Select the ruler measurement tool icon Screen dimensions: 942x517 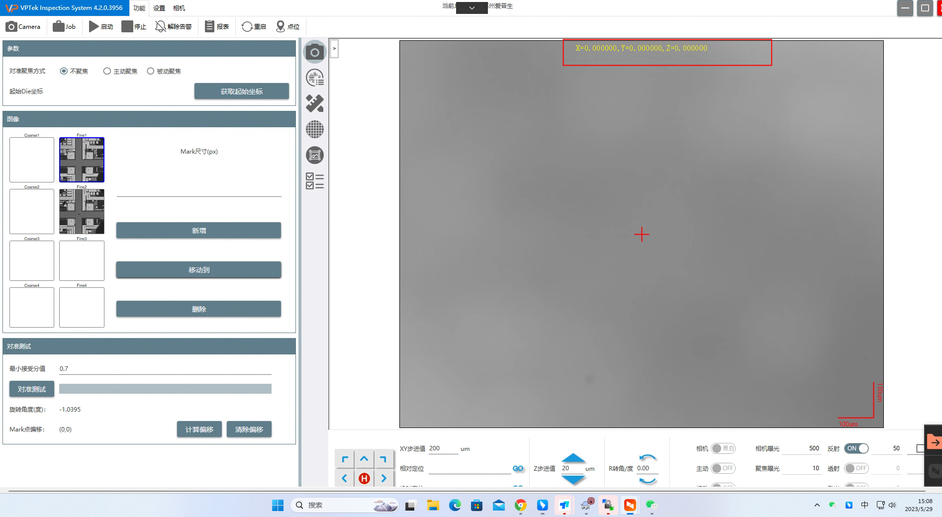pos(315,103)
